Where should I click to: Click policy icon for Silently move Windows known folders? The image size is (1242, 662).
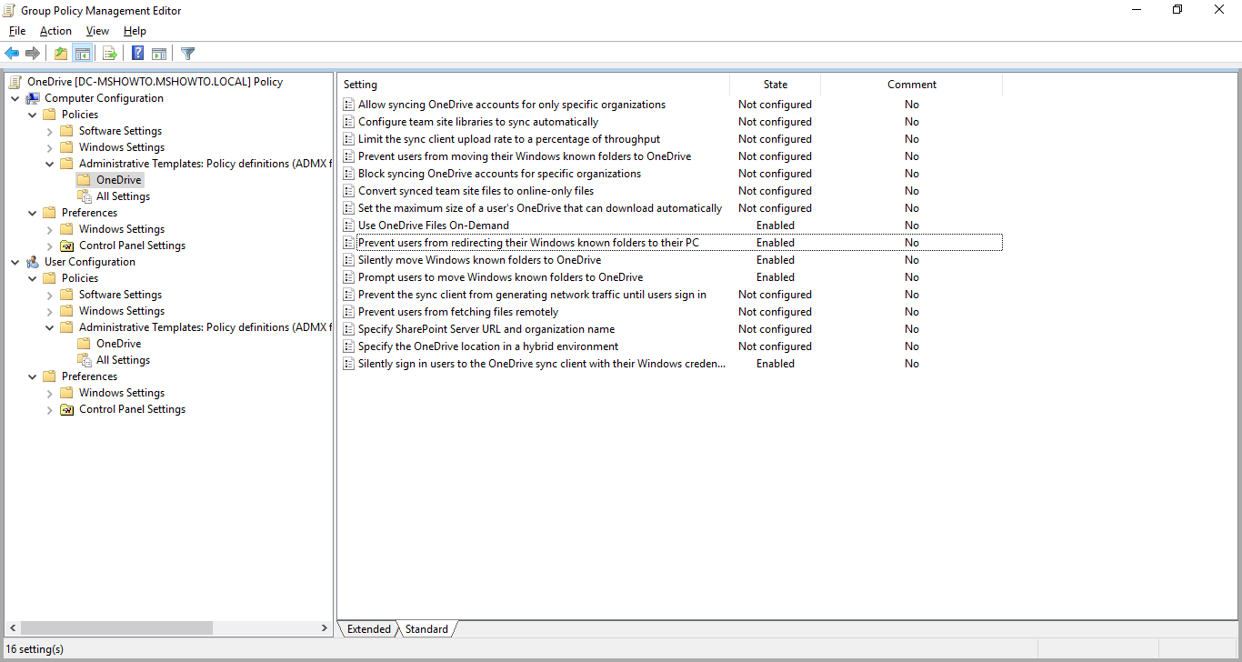348,260
